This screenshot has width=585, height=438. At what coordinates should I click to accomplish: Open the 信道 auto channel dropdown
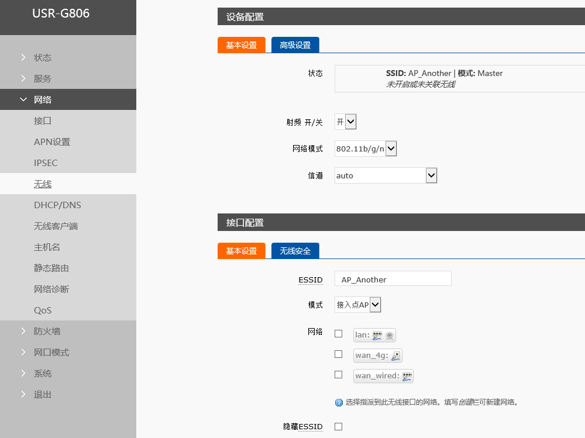(386, 175)
